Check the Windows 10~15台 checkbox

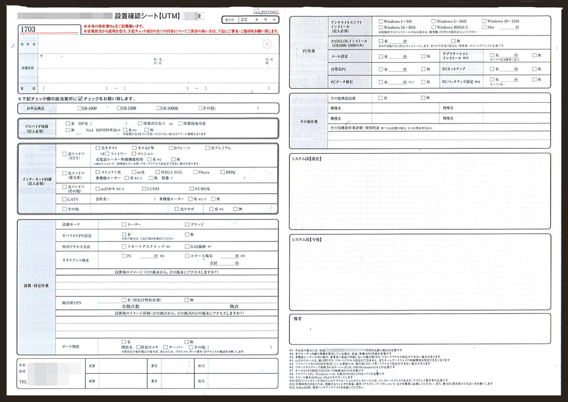tap(484, 21)
